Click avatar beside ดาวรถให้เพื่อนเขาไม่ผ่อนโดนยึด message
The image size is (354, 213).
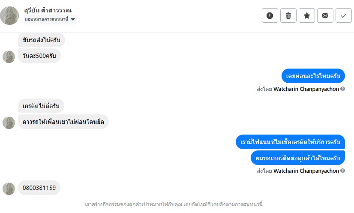point(9,123)
